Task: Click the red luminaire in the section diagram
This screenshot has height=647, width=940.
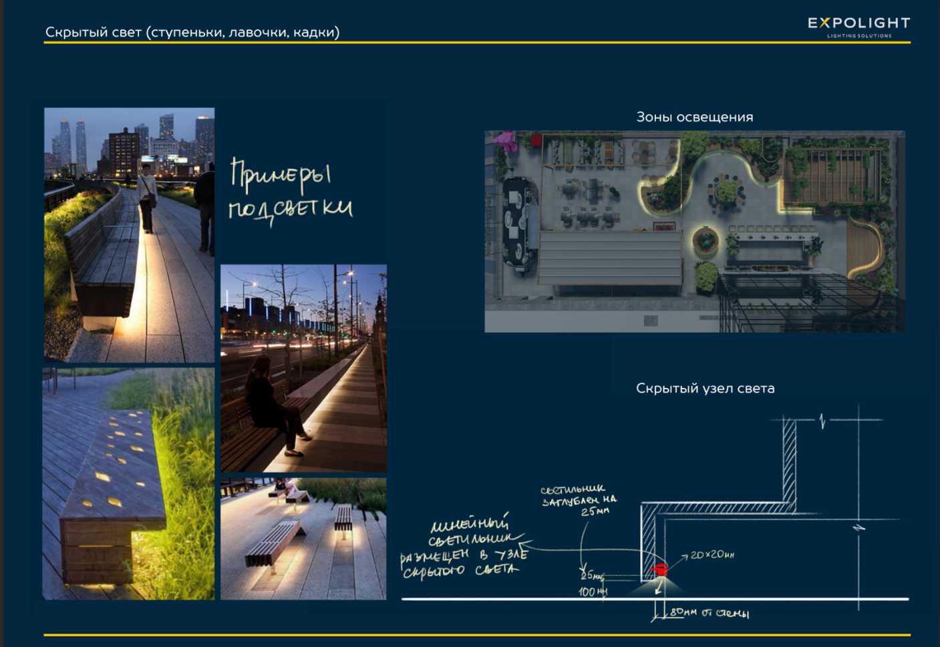Action: (660, 570)
